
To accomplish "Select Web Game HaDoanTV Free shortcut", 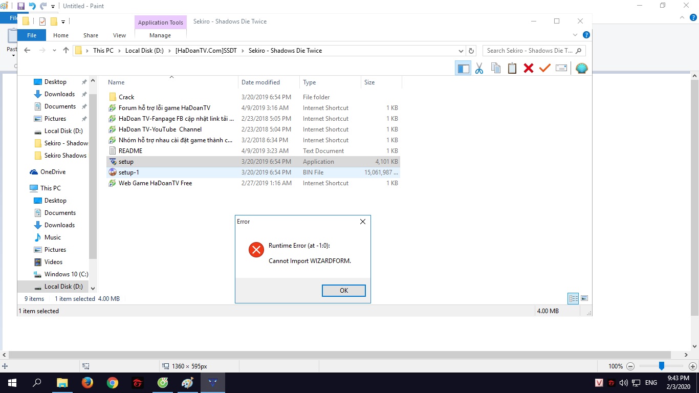I will point(253,183).
